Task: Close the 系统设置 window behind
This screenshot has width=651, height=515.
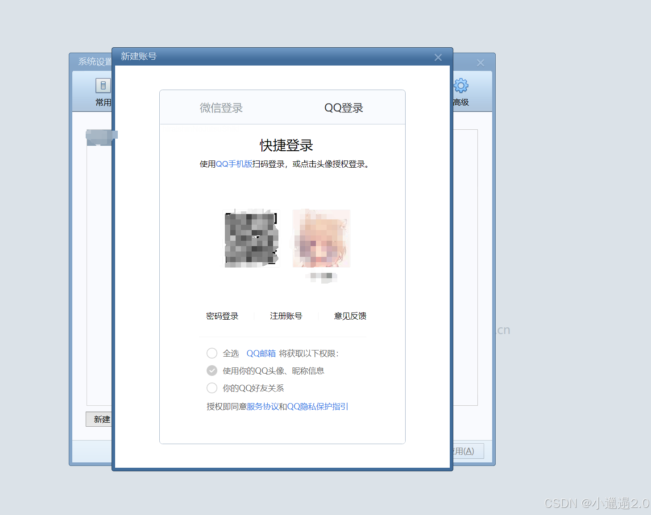Action: pyautogui.click(x=481, y=63)
